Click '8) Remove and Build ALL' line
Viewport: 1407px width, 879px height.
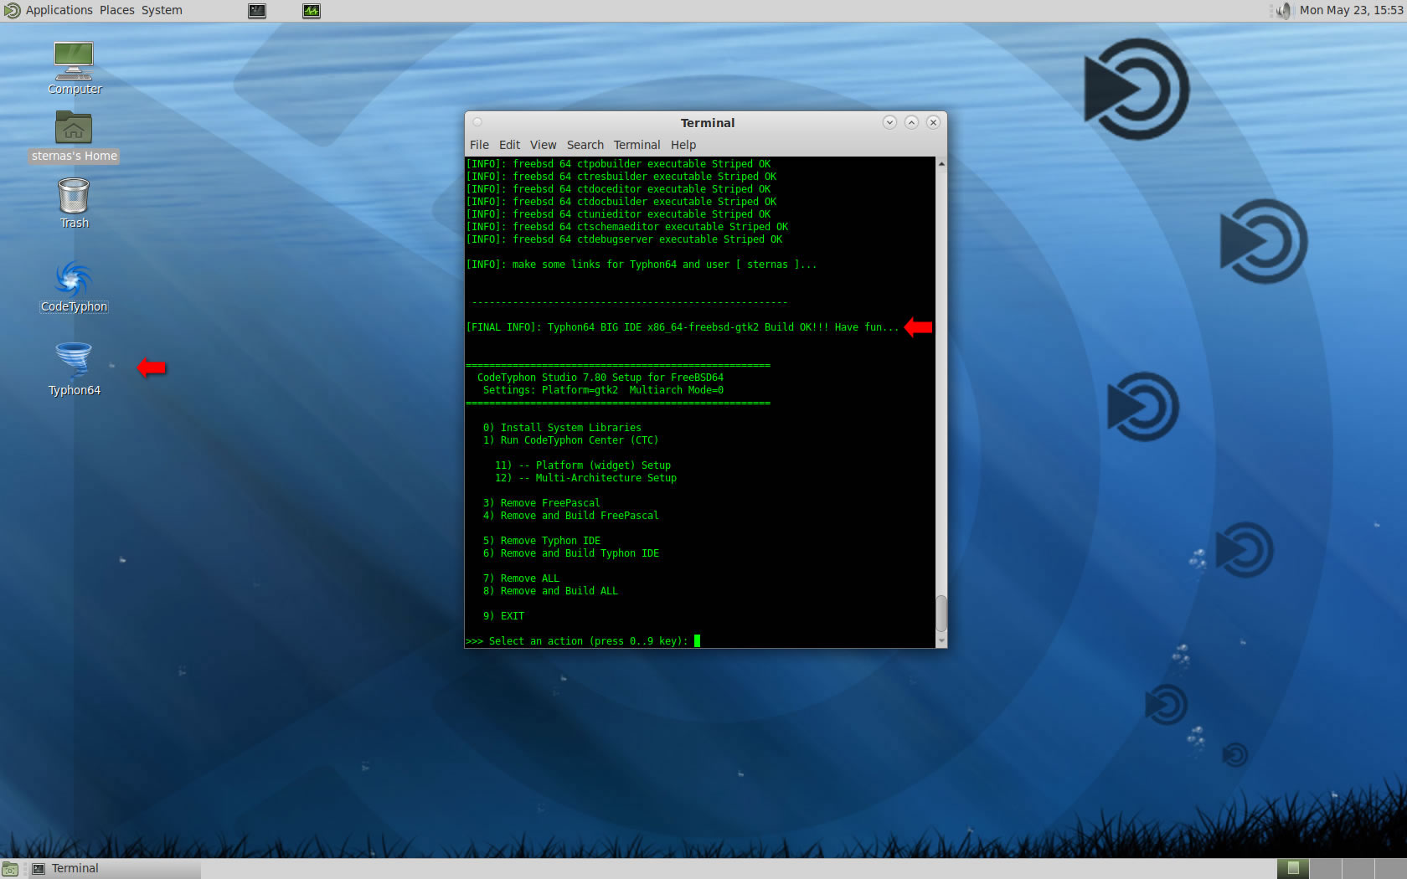click(550, 591)
